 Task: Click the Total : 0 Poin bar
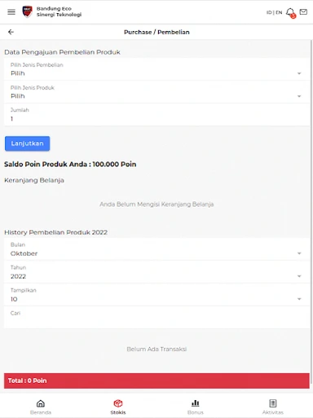coord(156,381)
